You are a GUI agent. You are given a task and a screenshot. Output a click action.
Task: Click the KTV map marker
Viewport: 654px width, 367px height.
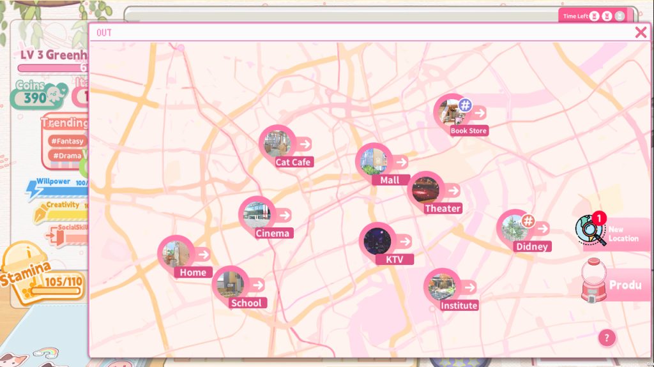(377, 241)
